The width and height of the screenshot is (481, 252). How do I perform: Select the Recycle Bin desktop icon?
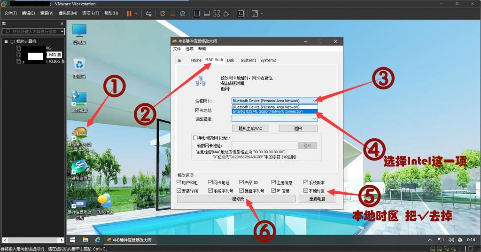(x=79, y=68)
